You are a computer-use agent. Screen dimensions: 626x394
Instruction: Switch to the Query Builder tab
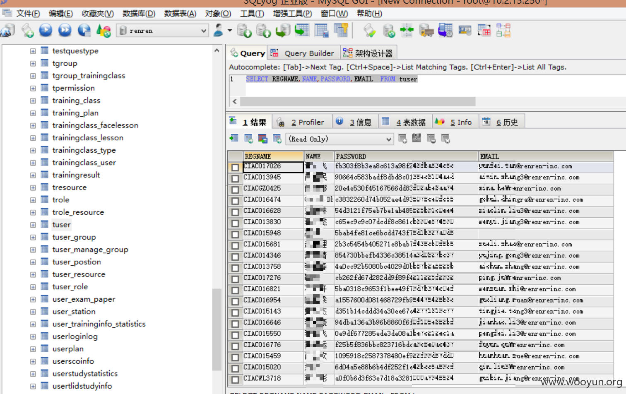304,53
